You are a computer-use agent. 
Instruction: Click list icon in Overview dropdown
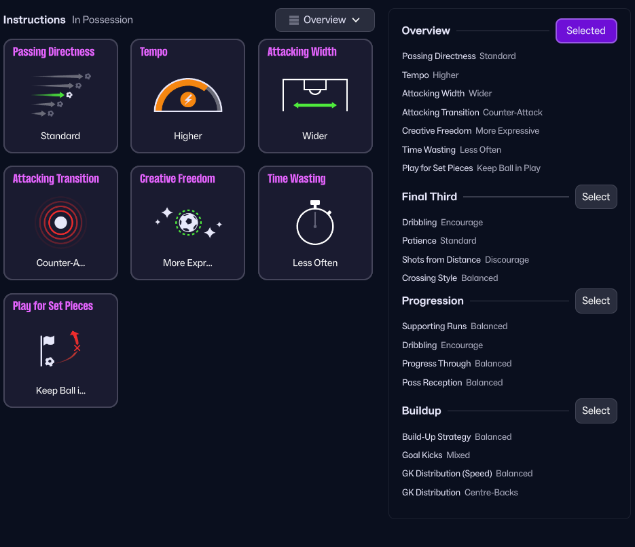coord(294,20)
